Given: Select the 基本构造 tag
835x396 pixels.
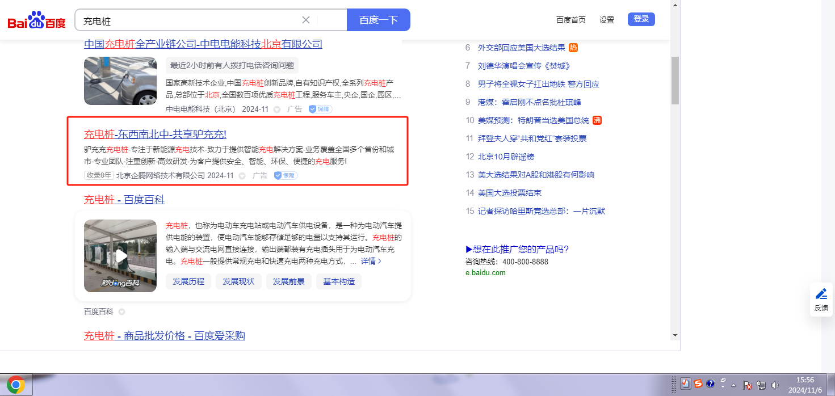Looking at the screenshot, I should (x=339, y=281).
